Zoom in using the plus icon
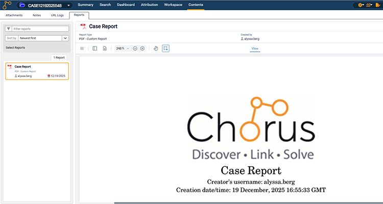 coord(142,48)
